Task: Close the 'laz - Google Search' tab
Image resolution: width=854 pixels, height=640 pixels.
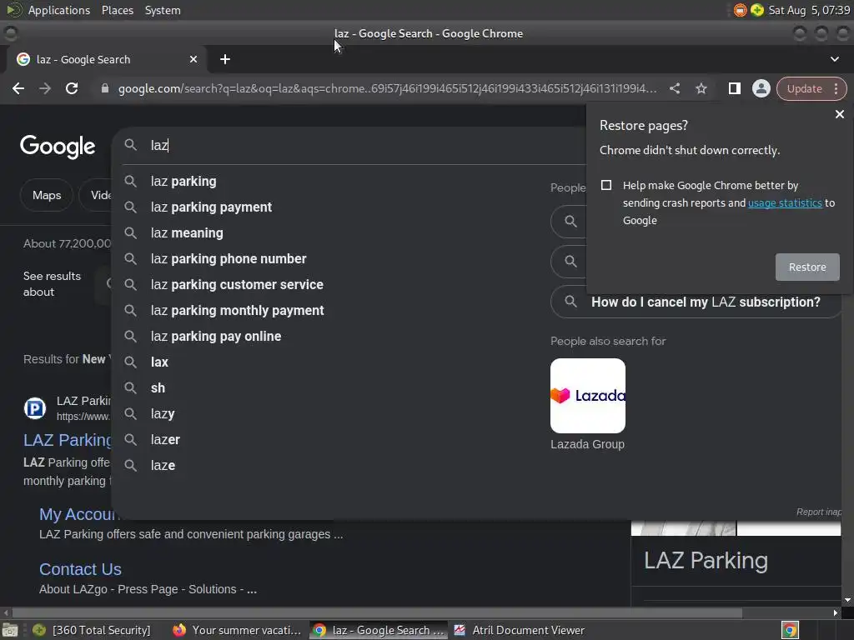Action: [x=193, y=59]
